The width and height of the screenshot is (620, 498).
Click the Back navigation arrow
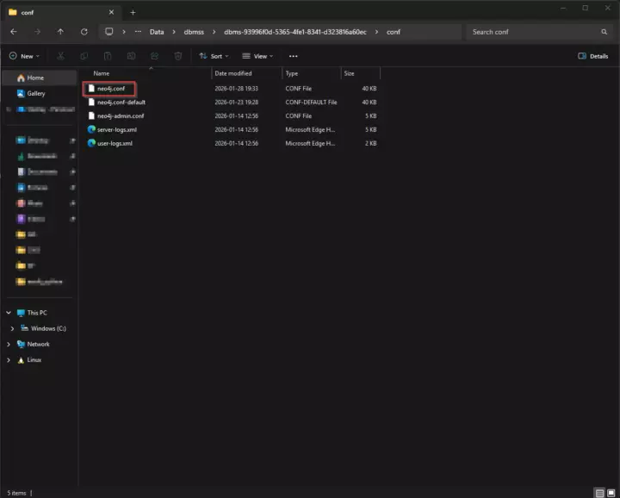tap(13, 32)
